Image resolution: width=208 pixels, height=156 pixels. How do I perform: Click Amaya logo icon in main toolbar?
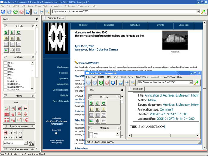coord(204,12)
